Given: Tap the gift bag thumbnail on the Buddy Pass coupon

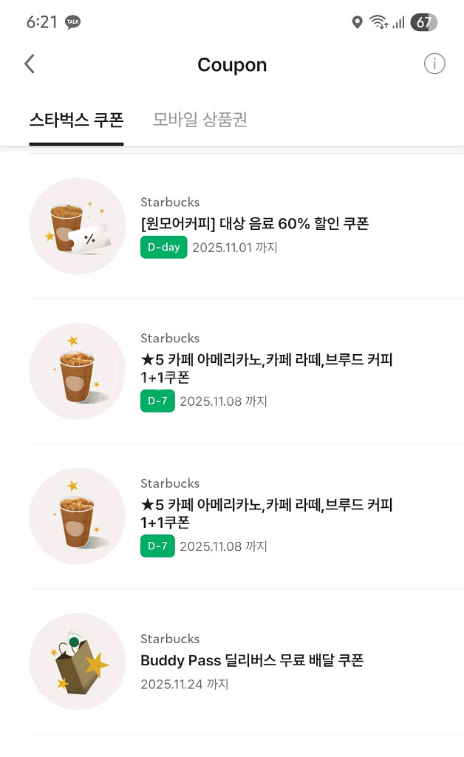Looking at the screenshot, I should click(77, 662).
